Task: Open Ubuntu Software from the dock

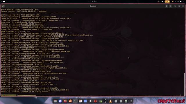Action: [70, 101]
